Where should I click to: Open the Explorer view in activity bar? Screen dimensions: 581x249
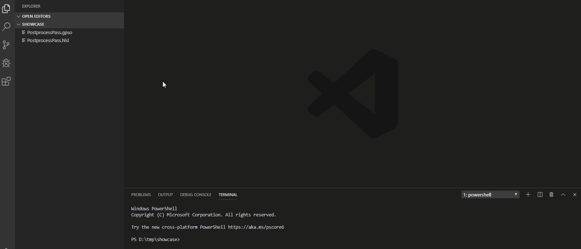6,9
